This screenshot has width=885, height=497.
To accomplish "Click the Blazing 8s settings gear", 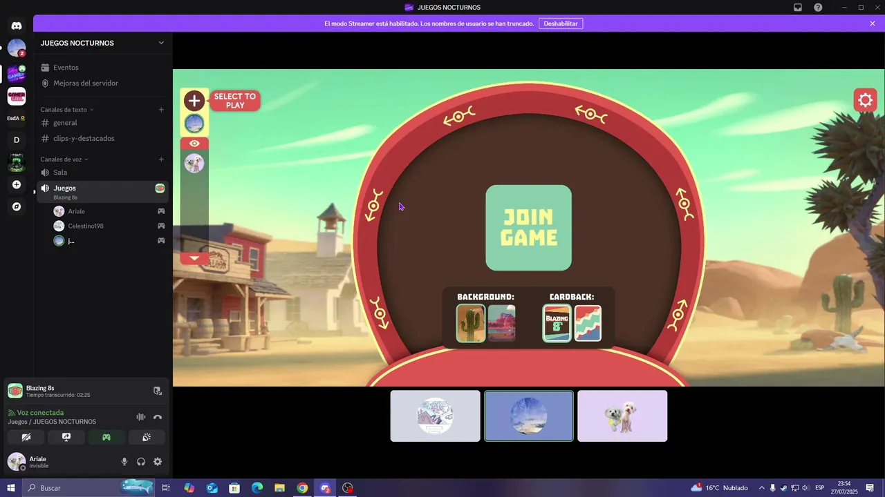I will 865,101.
